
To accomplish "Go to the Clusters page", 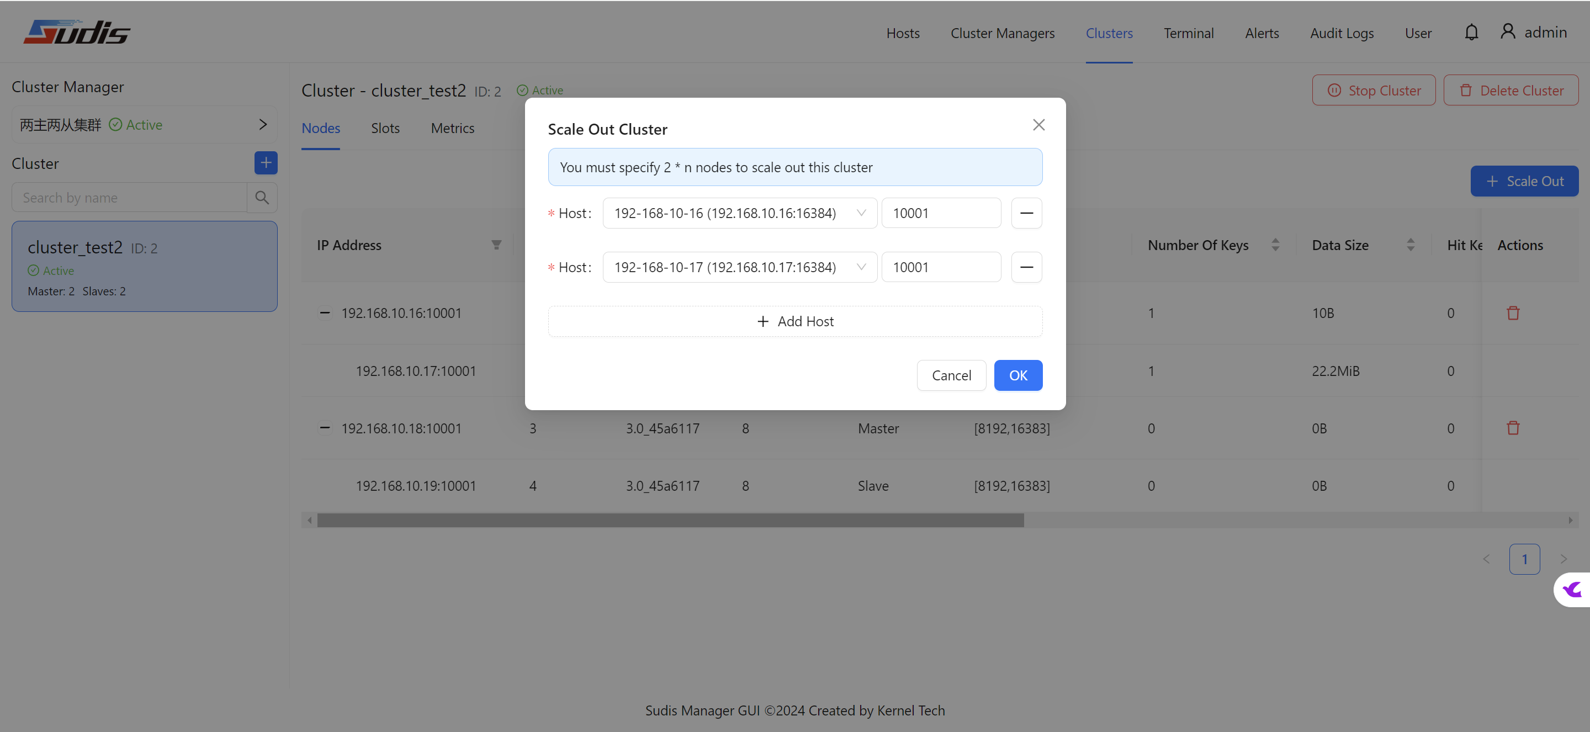I will click(1109, 33).
